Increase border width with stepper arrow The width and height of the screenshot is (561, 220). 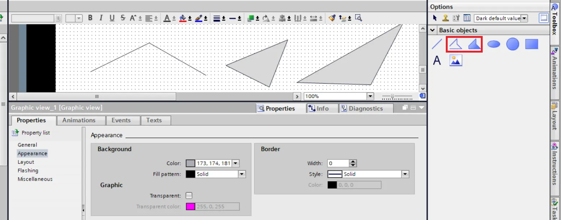pos(353,161)
